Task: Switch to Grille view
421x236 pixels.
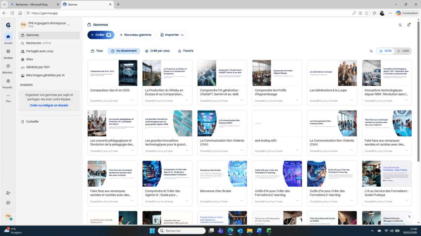Action: [386, 51]
